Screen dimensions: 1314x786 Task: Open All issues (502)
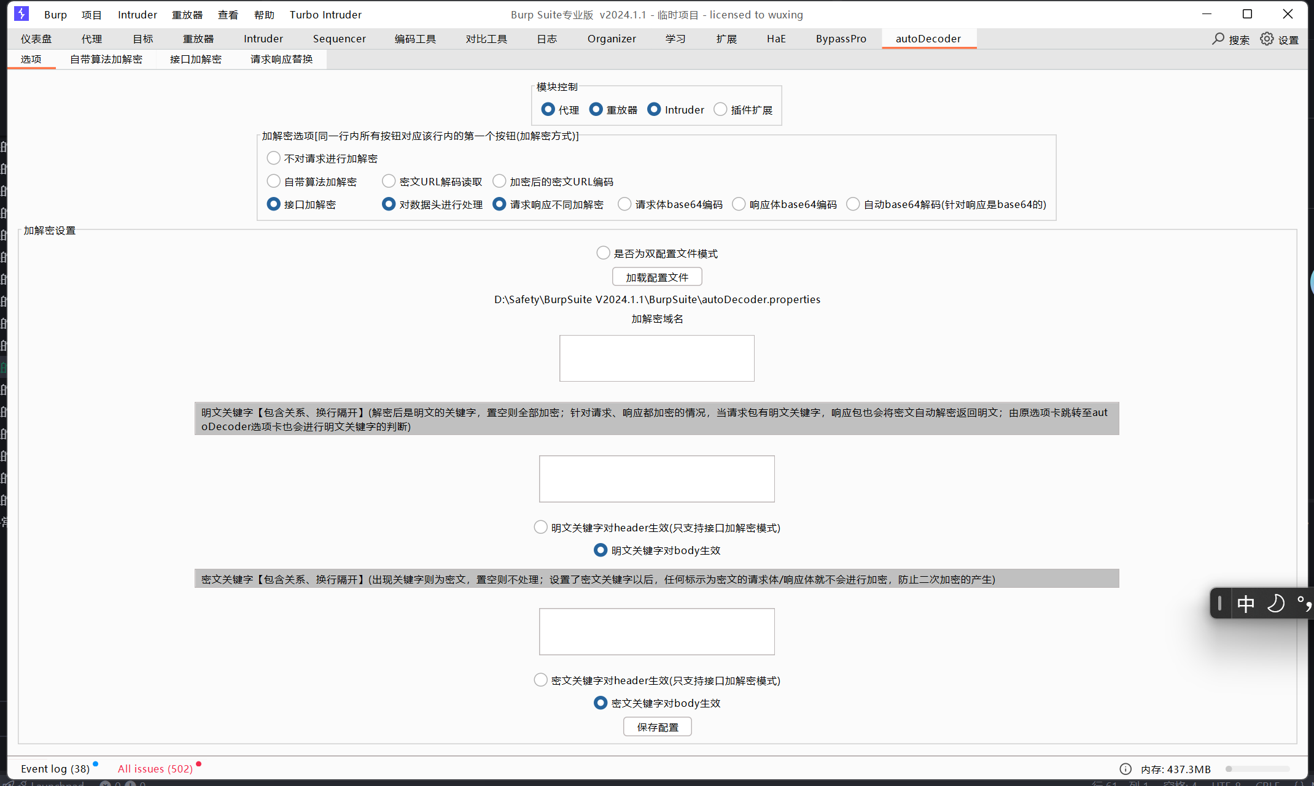click(x=155, y=769)
